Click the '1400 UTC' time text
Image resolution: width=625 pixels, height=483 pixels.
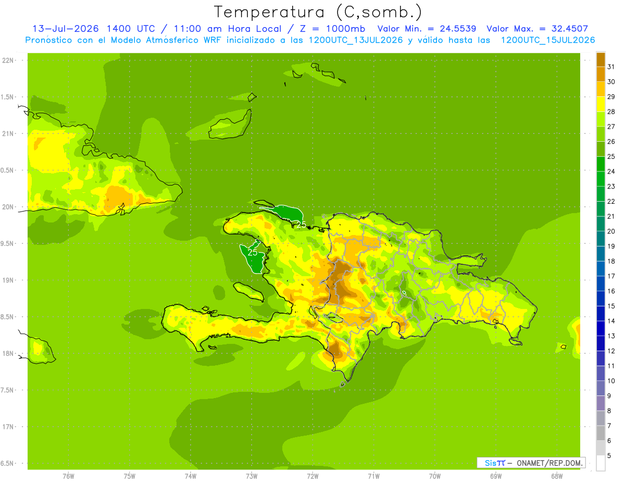[131, 29]
